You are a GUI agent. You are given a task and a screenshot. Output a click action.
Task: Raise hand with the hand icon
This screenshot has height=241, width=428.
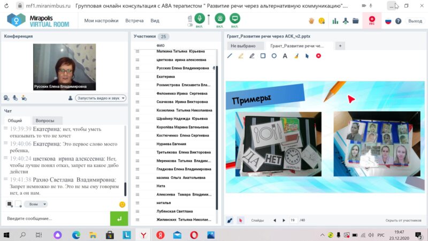(x=311, y=21)
